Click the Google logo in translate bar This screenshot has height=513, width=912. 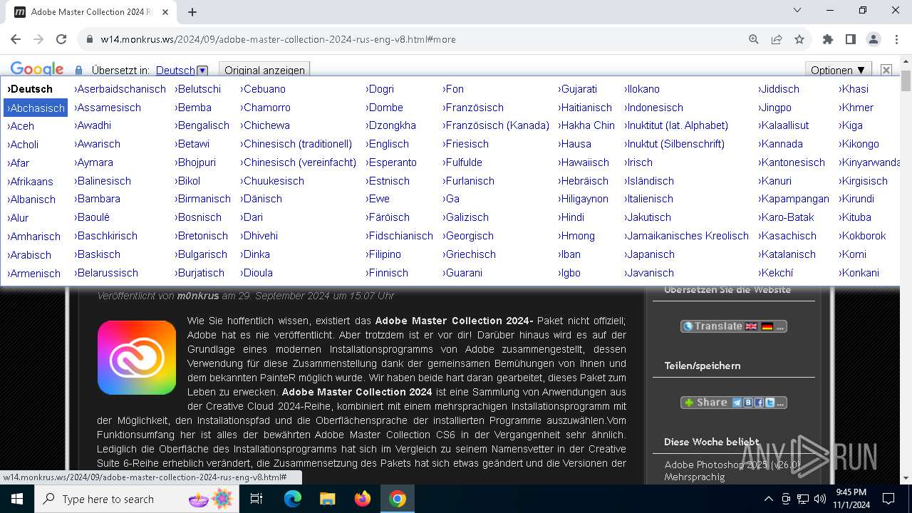(x=37, y=69)
